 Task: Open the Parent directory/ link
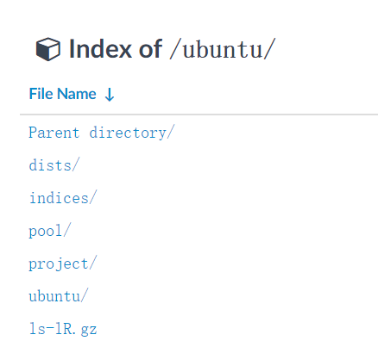(102, 133)
